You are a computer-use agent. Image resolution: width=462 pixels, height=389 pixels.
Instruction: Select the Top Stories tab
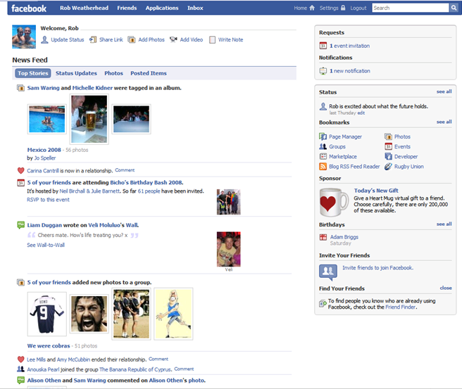(x=32, y=73)
